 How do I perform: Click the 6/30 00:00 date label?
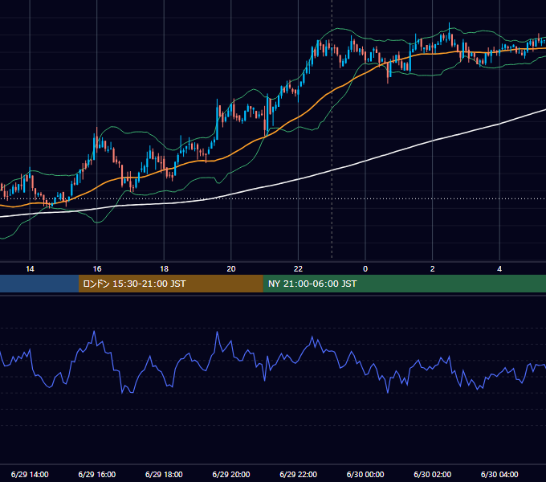(x=365, y=474)
